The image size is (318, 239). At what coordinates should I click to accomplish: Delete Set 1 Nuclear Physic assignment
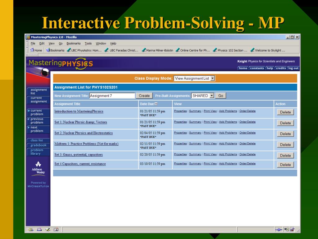click(x=285, y=123)
